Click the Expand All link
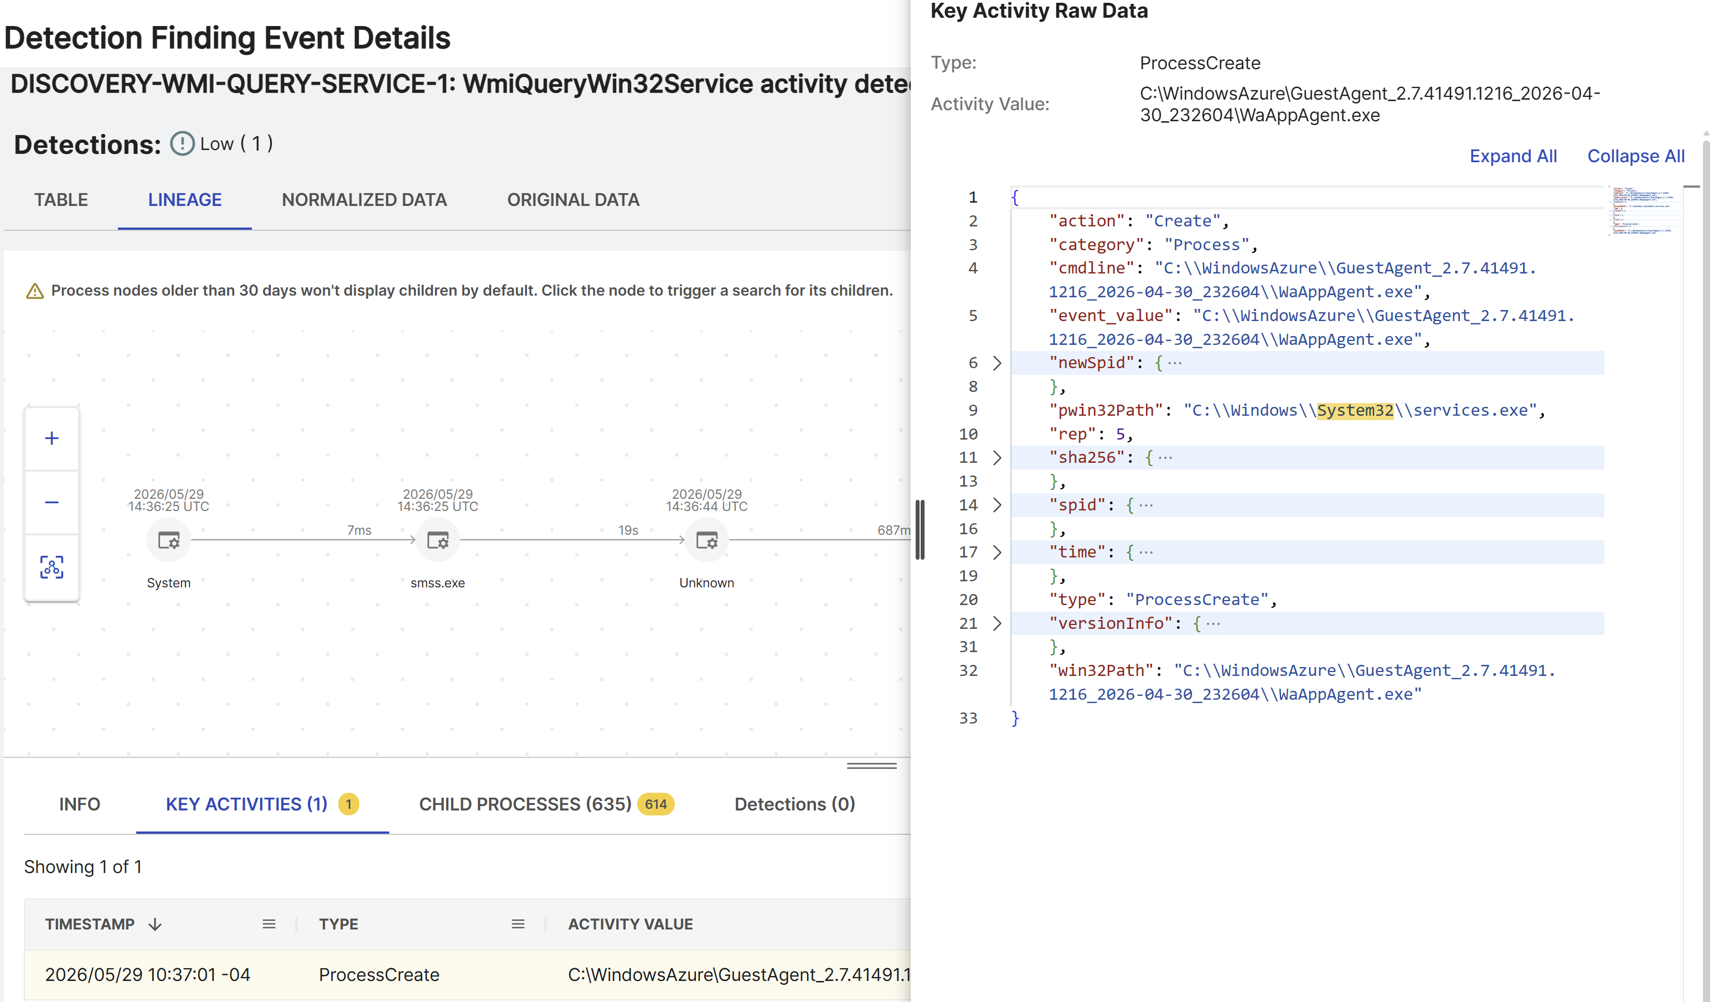Image resolution: width=1714 pixels, height=1002 pixels. pyautogui.click(x=1512, y=156)
